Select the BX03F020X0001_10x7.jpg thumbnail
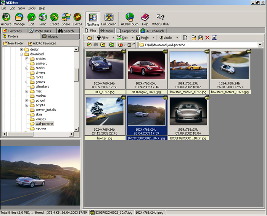This screenshot has height=216, width=267. 188,118
